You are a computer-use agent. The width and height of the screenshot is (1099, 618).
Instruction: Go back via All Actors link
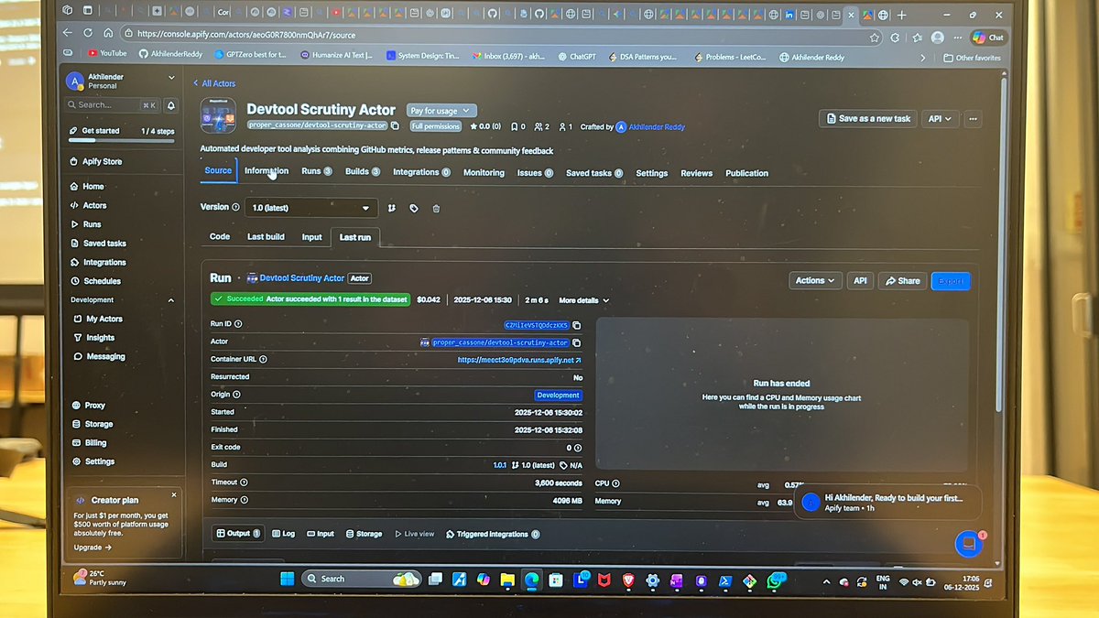click(x=214, y=83)
